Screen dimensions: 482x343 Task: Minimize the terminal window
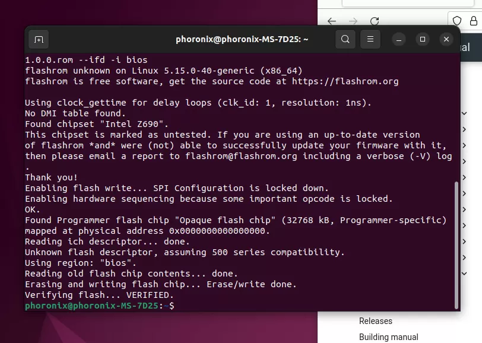(x=399, y=39)
